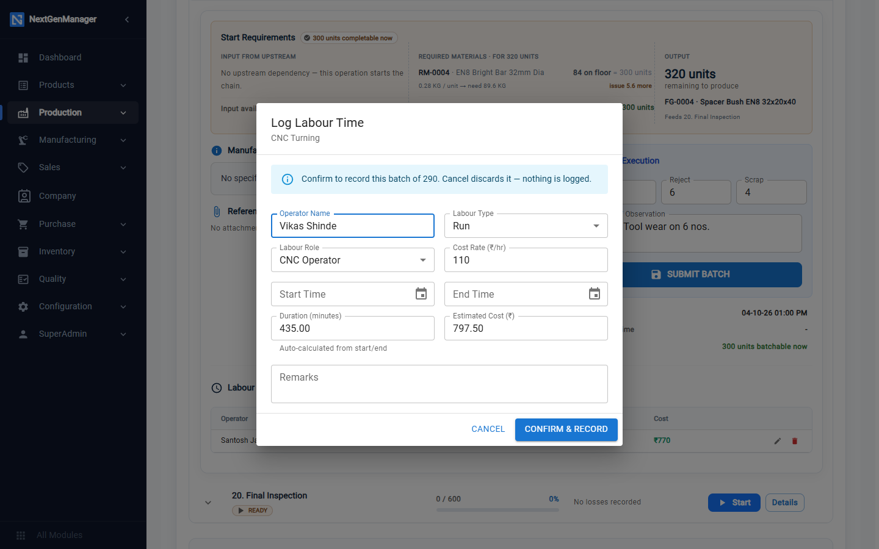Viewport: 879px width, 549px height.
Task: Click the All Modules grid icon
Action: pyautogui.click(x=21, y=536)
